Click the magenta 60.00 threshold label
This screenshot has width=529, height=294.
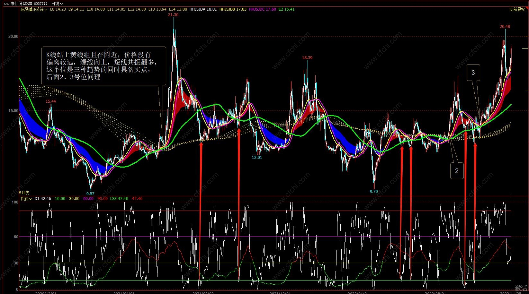(88, 199)
